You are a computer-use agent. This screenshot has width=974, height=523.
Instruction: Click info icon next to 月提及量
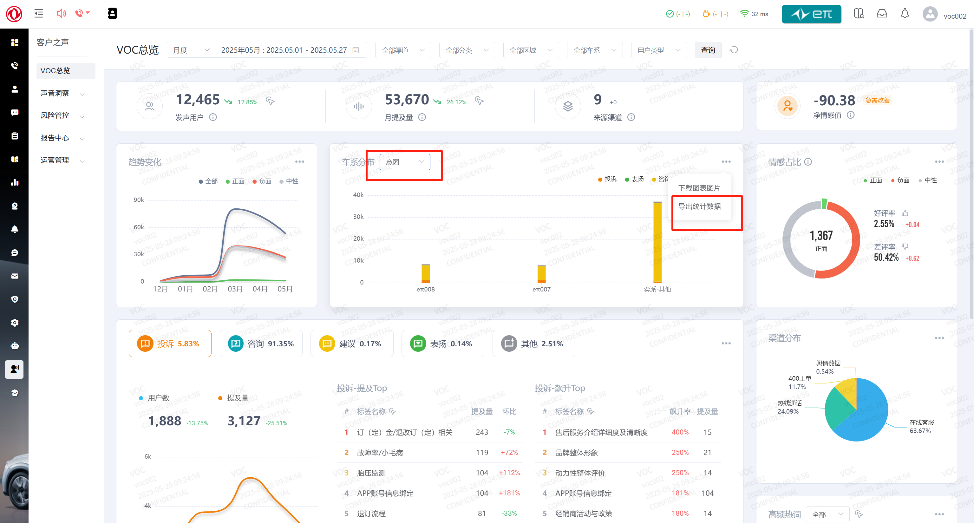422,117
